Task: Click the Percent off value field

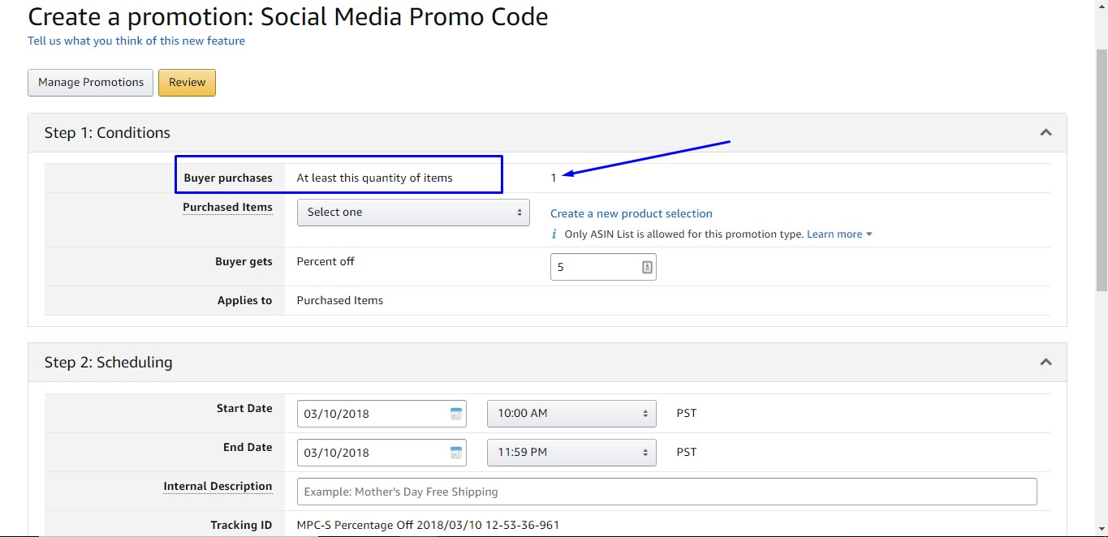Action: click(x=595, y=267)
